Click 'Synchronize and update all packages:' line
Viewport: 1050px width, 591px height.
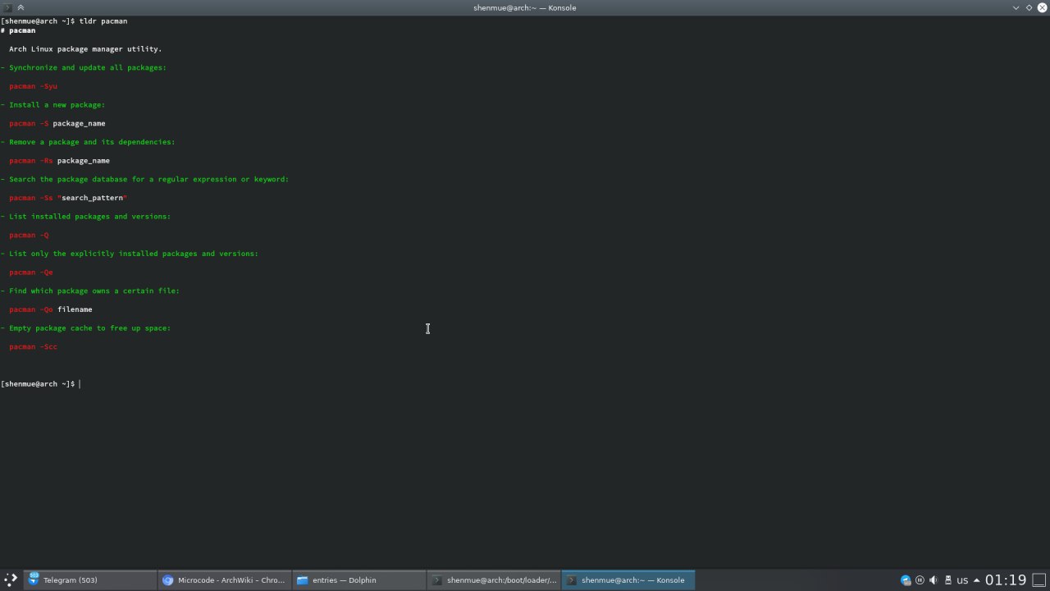point(84,67)
